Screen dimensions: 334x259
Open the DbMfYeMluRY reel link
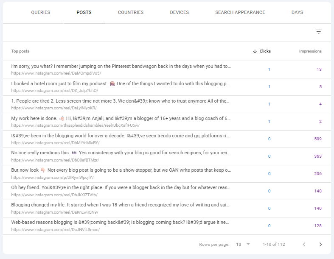click(x=55, y=143)
